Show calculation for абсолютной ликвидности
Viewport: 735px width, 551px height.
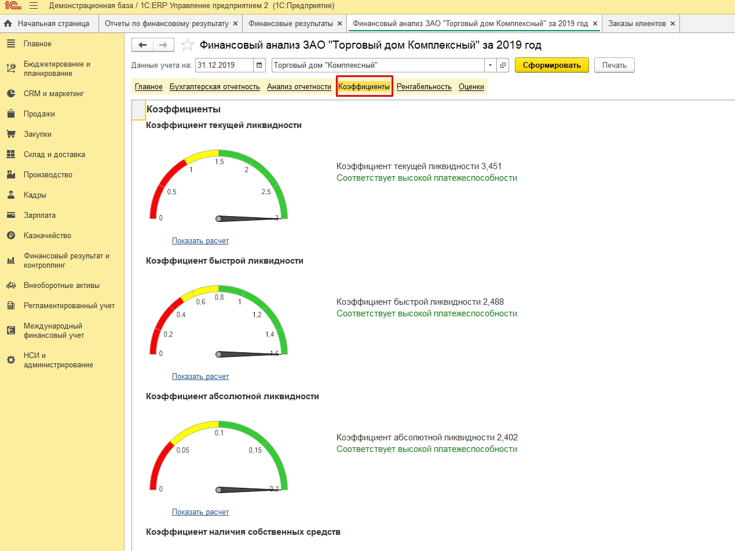point(200,512)
